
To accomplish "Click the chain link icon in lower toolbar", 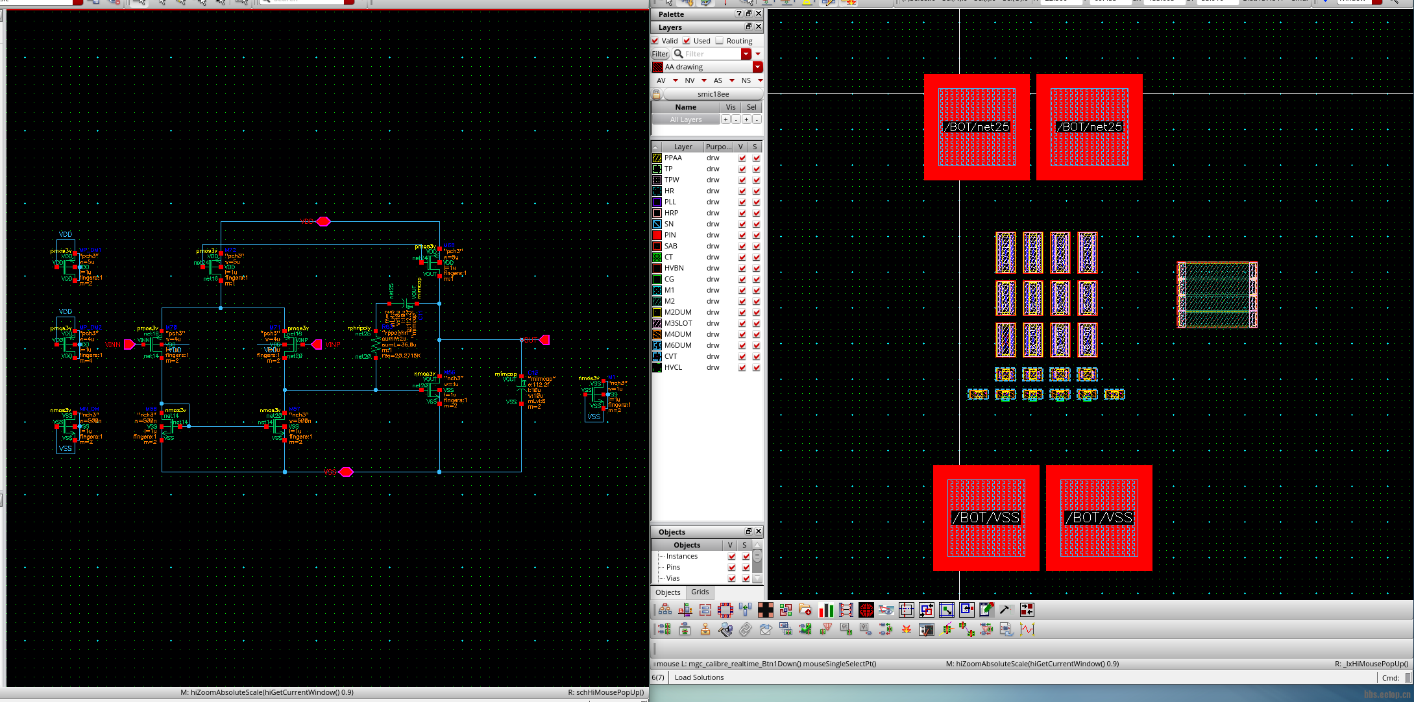I will click(x=745, y=629).
